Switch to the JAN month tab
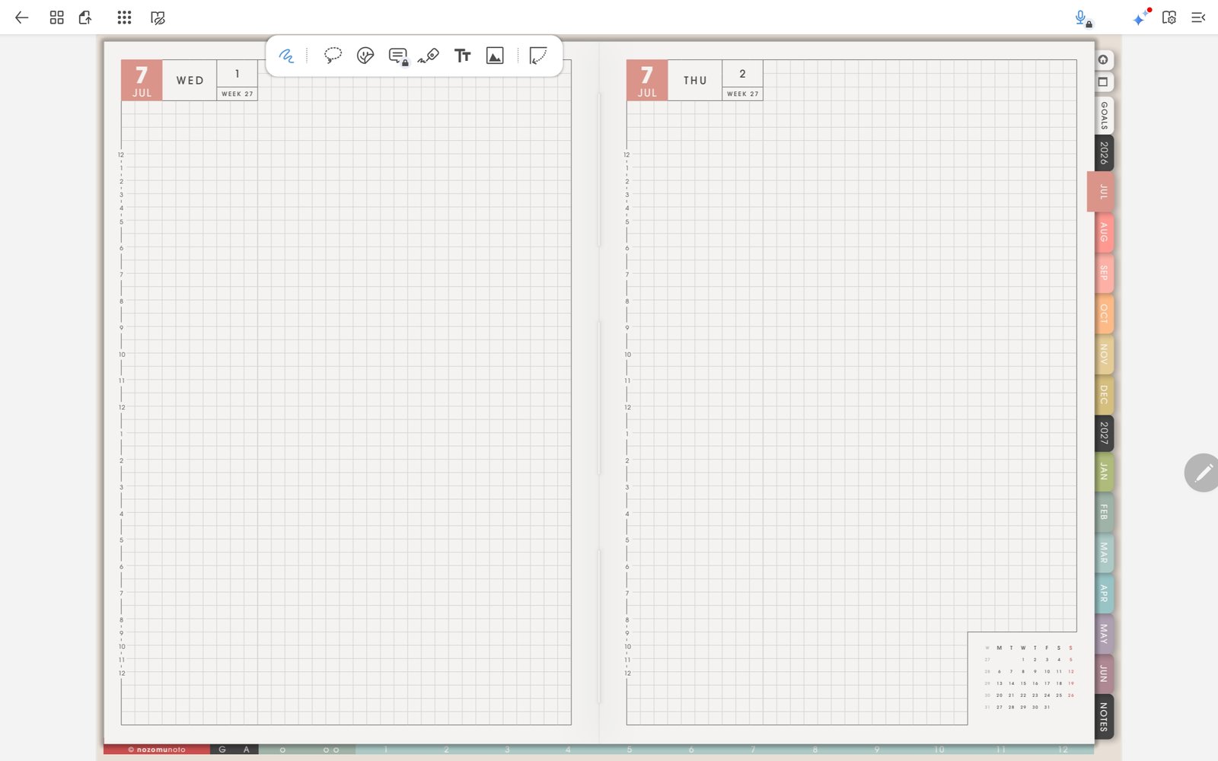The image size is (1218, 761). point(1104,472)
